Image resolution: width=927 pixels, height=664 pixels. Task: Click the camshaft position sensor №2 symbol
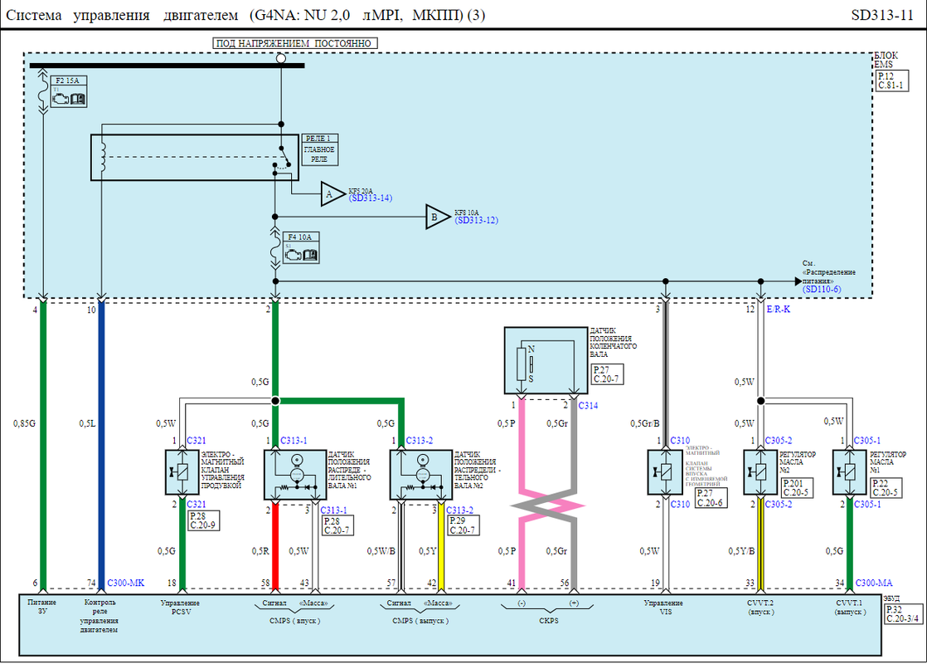[421, 475]
